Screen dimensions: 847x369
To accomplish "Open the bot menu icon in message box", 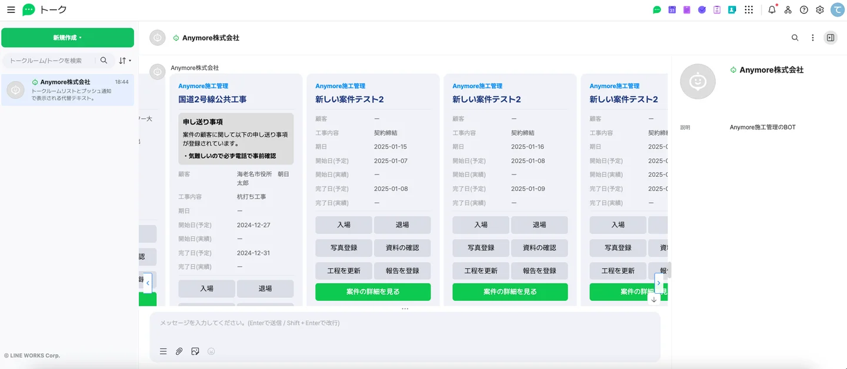I will pos(164,351).
